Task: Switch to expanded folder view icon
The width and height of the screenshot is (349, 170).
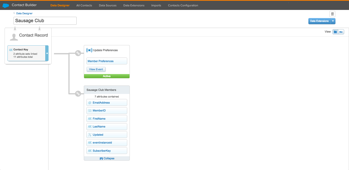Action: tap(335, 32)
